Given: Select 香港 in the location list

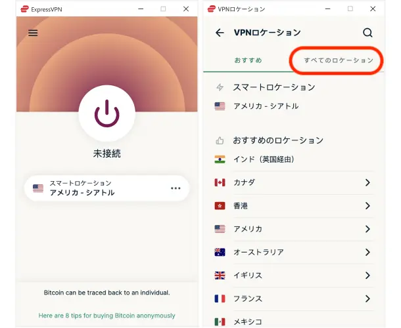Looking at the screenshot, I should (x=241, y=206).
